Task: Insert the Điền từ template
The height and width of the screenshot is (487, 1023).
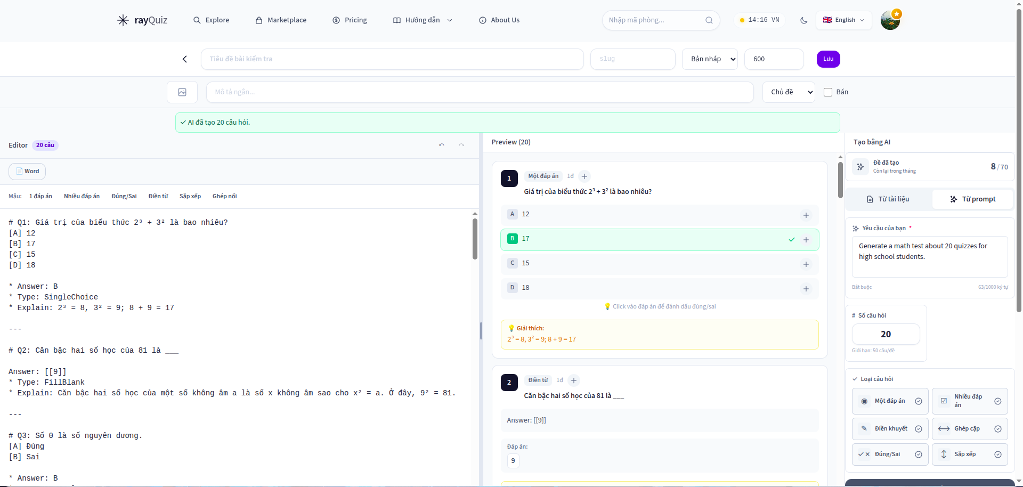Action: pyautogui.click(x=158, y=197)
